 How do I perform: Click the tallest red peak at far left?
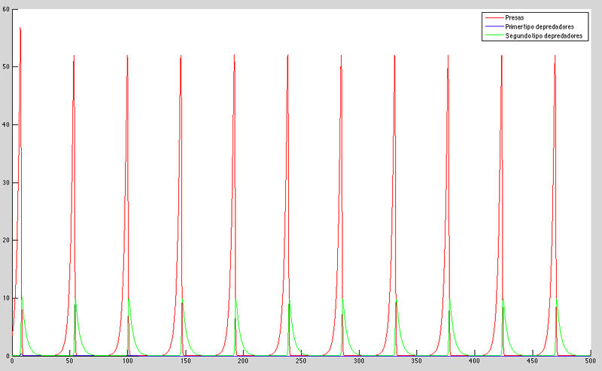(x=20, y=29)
